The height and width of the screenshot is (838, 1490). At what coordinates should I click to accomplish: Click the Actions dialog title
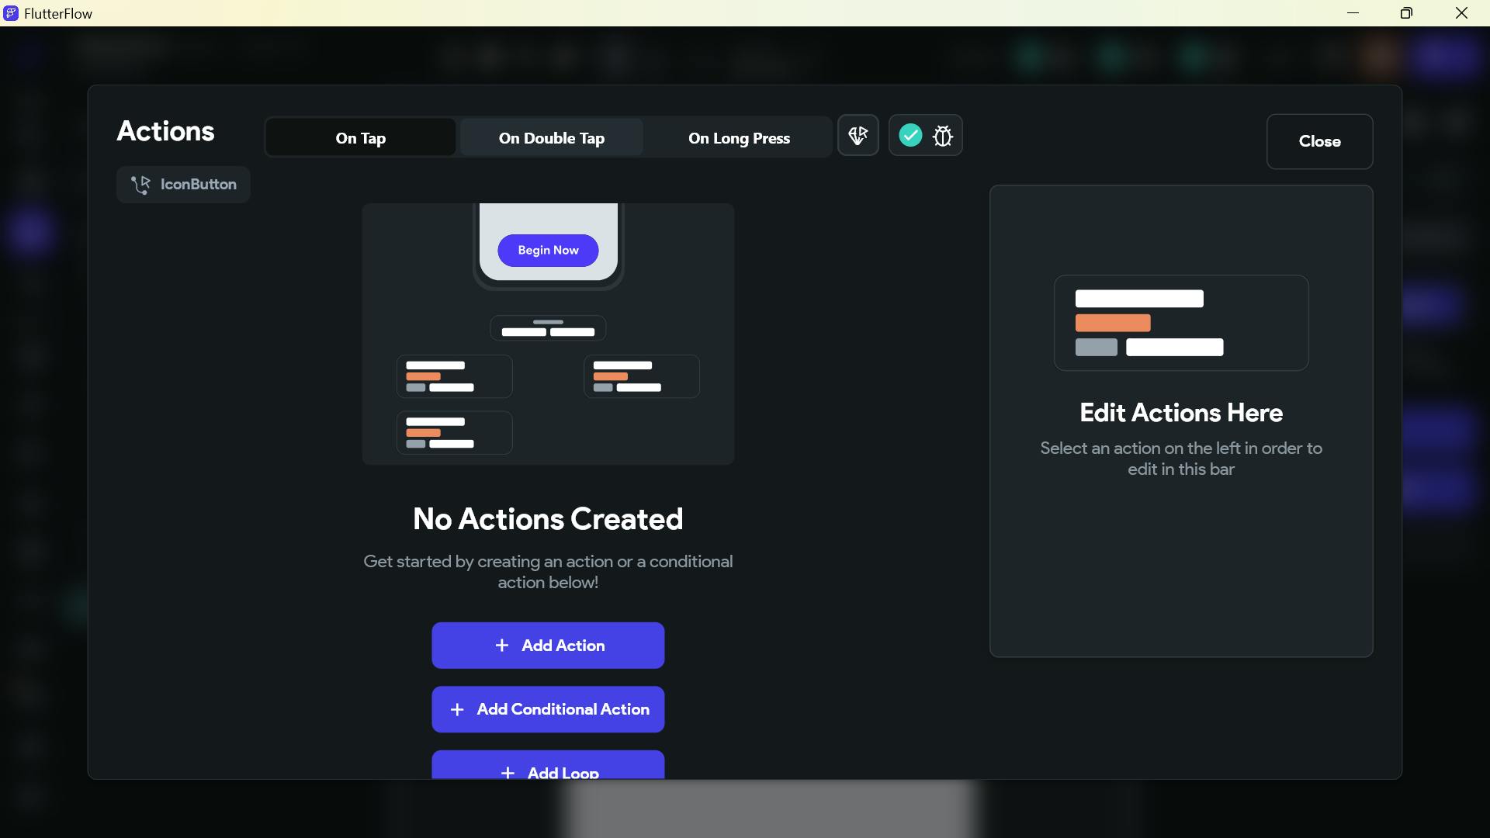coord(165,131)
